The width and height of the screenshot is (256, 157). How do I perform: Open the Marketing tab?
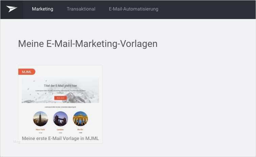click(42, 9)
